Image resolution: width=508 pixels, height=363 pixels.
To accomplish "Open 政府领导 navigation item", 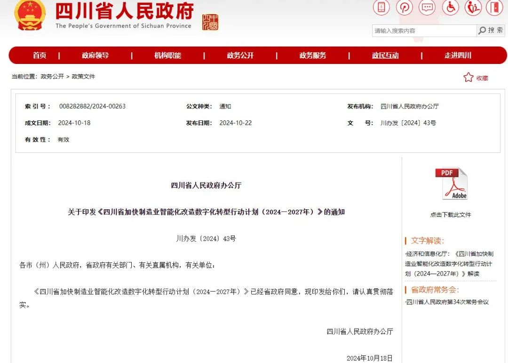I will coord(95,55).
